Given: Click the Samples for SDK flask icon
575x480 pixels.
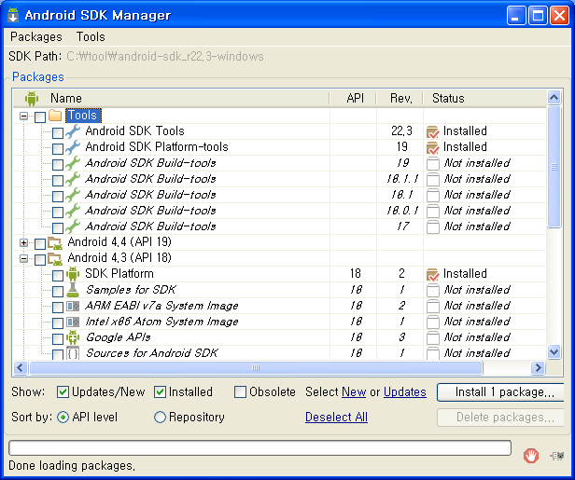Looking at the screenshot, I should pos(73,290).
